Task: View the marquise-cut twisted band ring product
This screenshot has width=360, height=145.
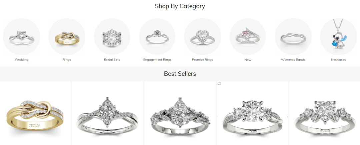Action: pyautogui.click(x=107, y=113)
